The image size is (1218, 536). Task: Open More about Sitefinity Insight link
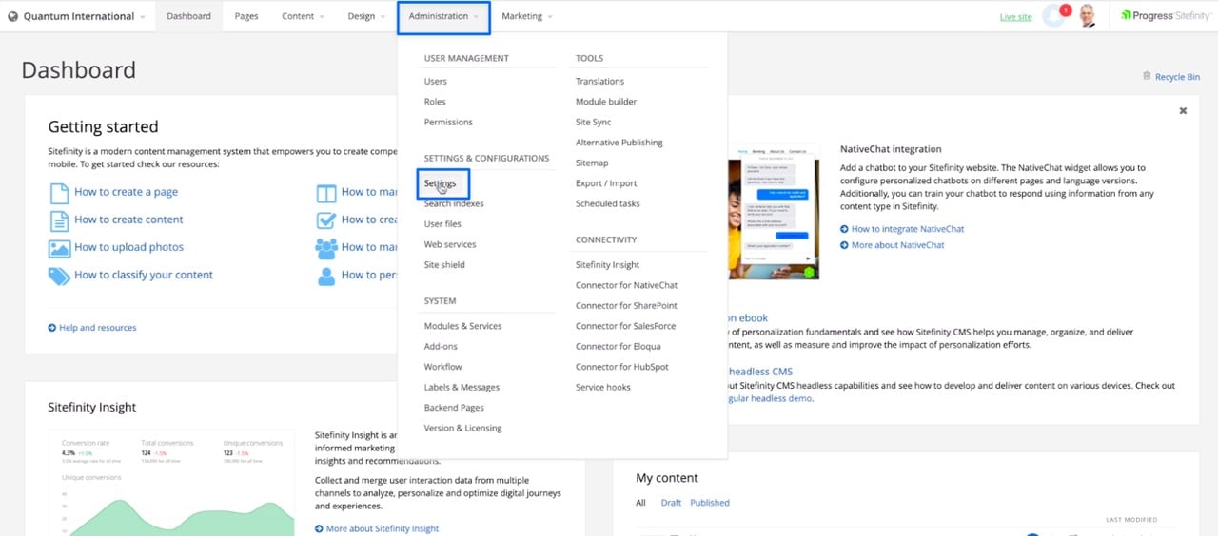pos(377,528)
